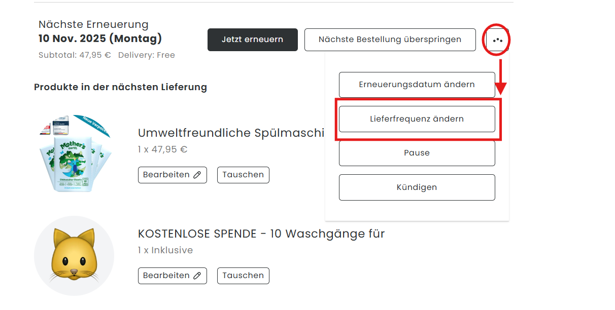Choose Lieferfrequenz ändern option
Screen dimensions: 615x310
coord(417,119)
